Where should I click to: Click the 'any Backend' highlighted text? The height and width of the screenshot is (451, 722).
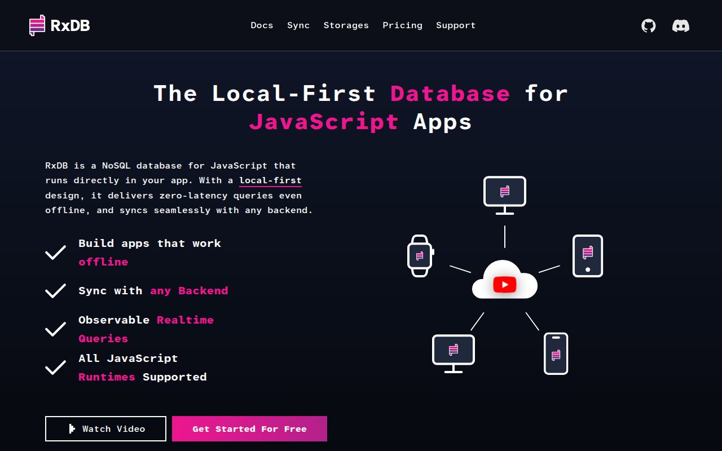(189, 291)
